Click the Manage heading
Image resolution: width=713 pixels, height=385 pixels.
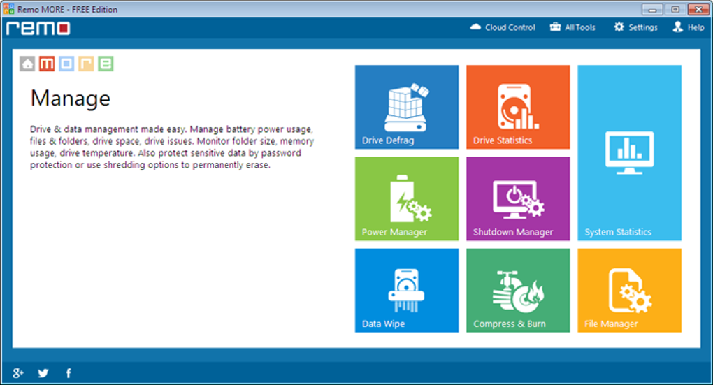pos(71,99)
